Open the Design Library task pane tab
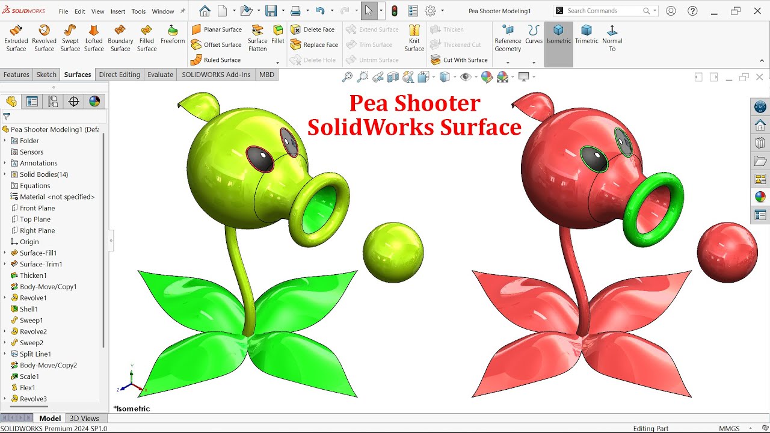 [760, 143]
